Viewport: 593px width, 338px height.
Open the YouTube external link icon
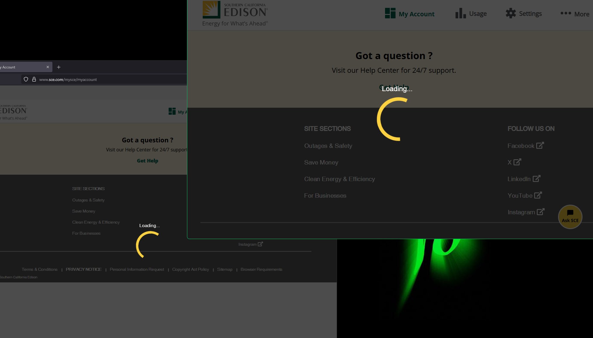tap(538, 195)
